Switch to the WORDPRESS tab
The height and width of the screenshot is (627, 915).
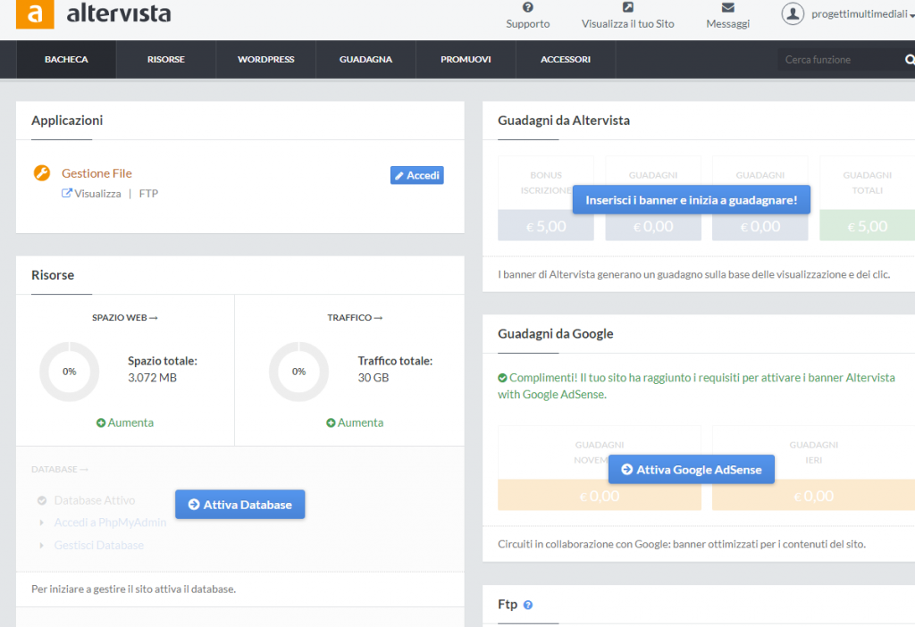pos(265,59)
